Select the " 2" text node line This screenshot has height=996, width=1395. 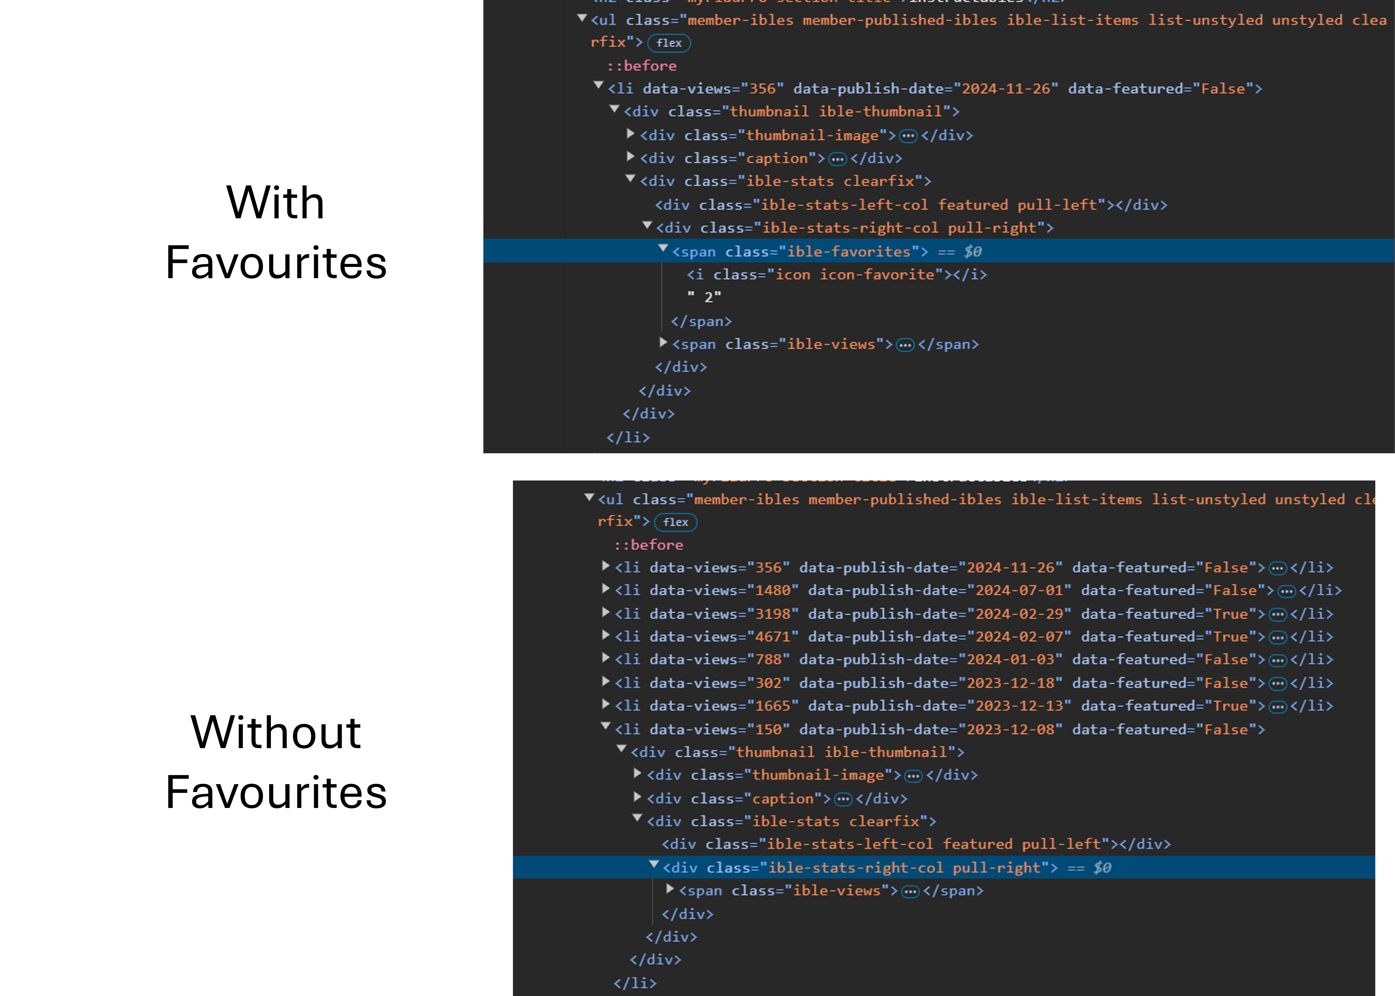(704, 298)
